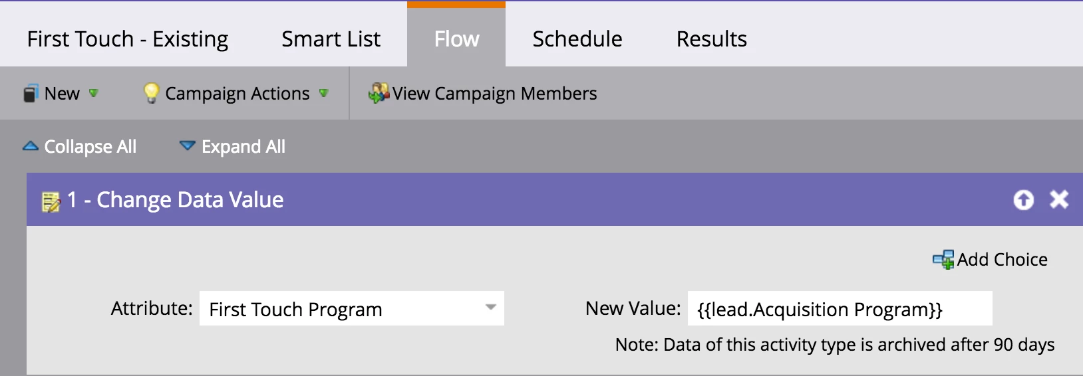This screenshot has height=376, width=1083.
Task: Switch to the Smart List tab
Action: pyautogui.click(x=331, y=39)
